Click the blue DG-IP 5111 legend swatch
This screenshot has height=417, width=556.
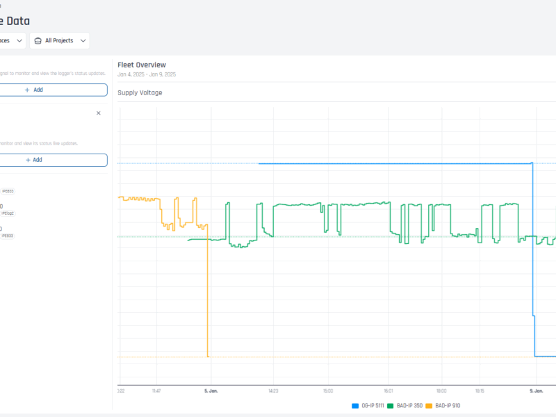356,405
